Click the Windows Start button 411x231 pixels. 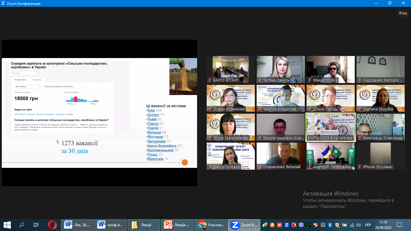pyautogui.click(x=7, y=225)
